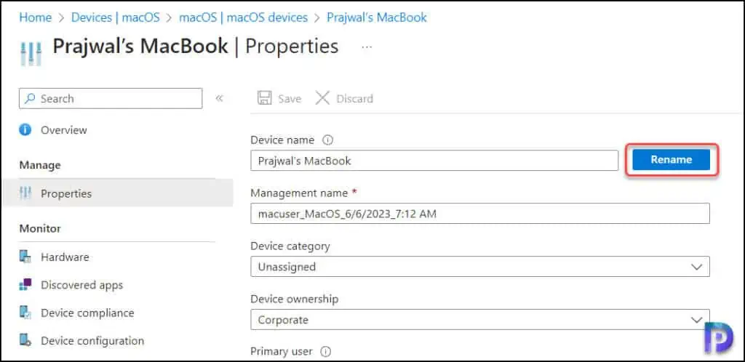745x362 pixels.
Task: Click the Device configuration icon
Action: 25,341
